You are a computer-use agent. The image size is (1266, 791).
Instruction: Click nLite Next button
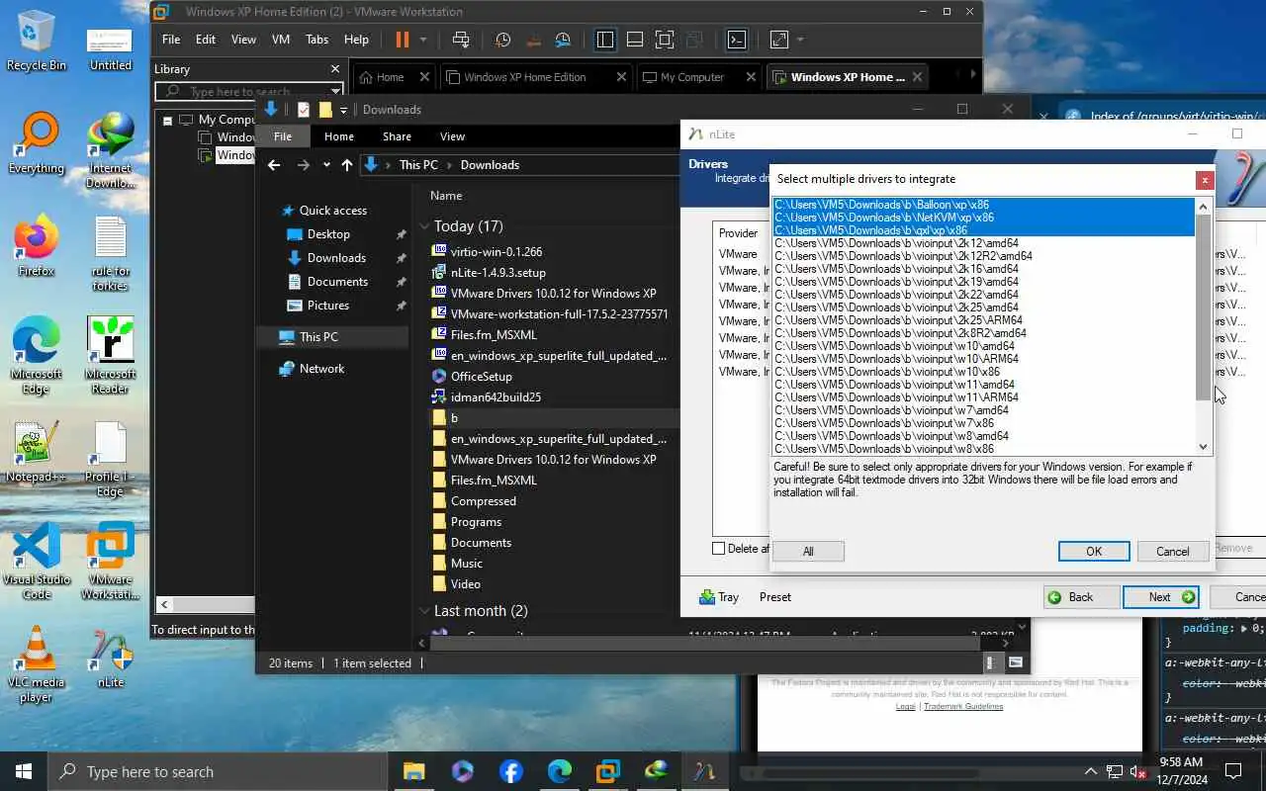coord(1161,597)
